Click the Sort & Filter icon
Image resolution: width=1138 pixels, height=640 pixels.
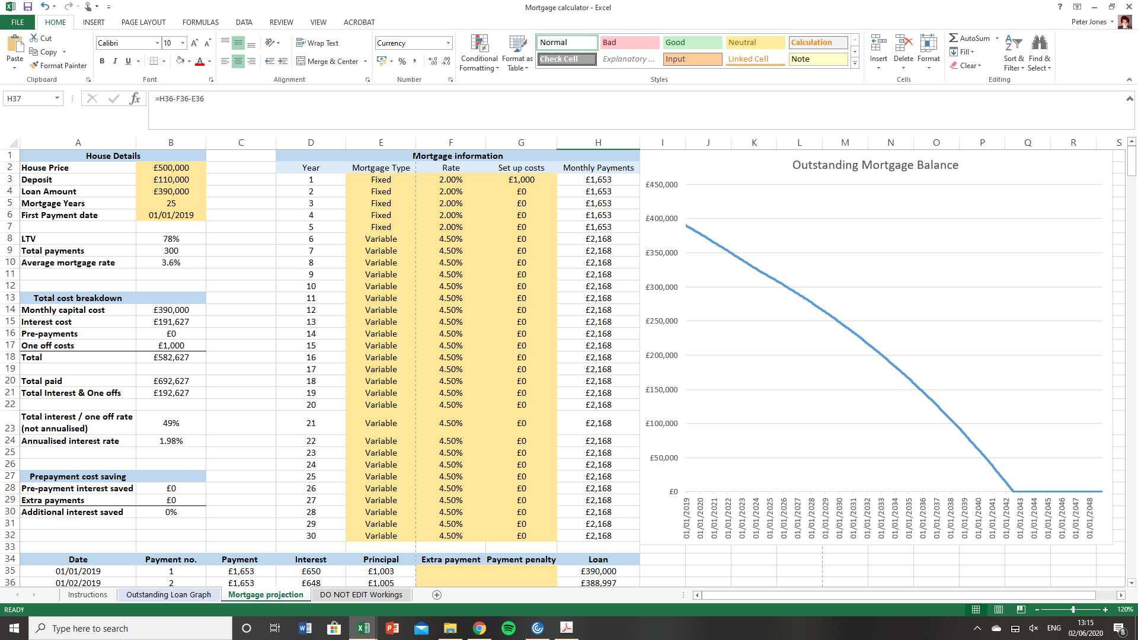[1014, 44]
